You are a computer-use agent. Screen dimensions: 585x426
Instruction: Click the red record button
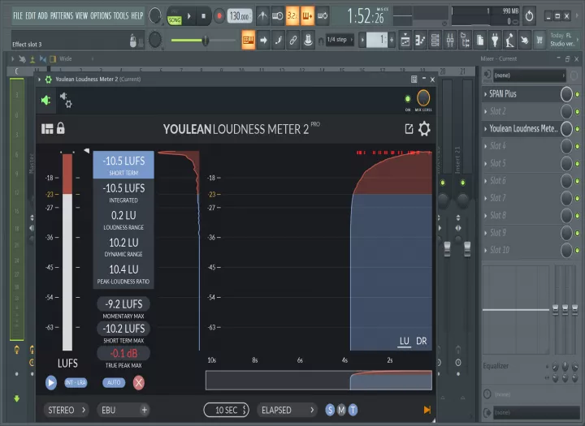(219, 16)
